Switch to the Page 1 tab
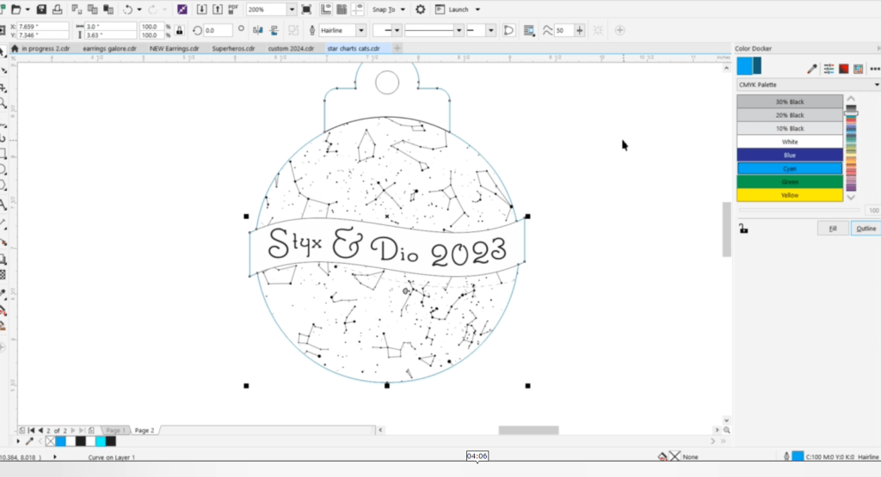Viewport: 881px width, 477px height. coord(114,430)
